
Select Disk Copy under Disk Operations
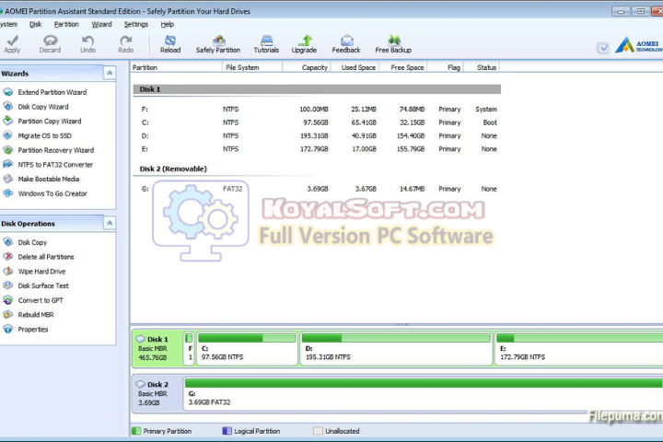[32, 242]
